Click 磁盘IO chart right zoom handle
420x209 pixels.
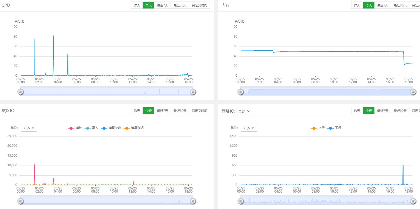[193, 201]
